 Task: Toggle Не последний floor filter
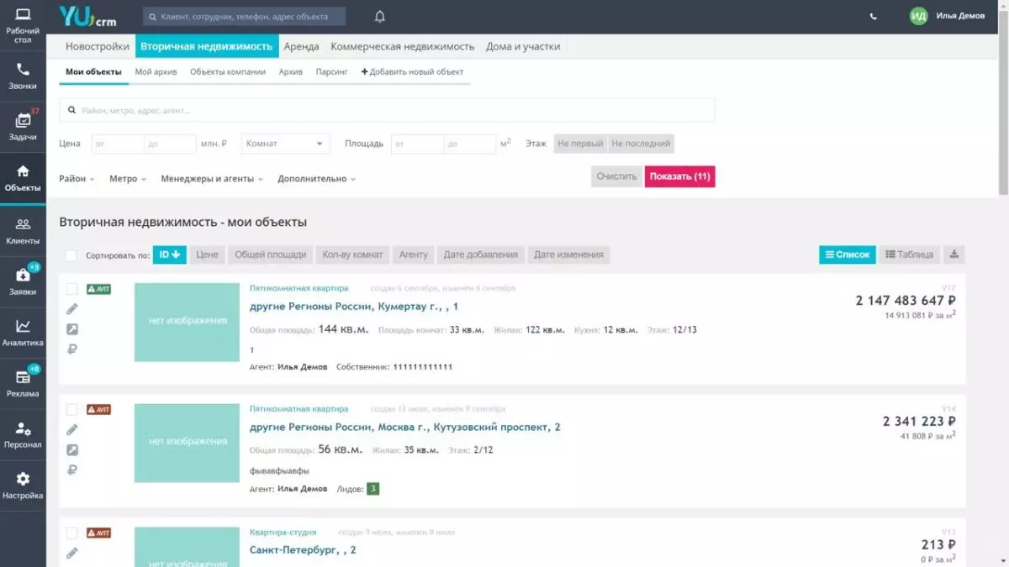tap(642, 144)
